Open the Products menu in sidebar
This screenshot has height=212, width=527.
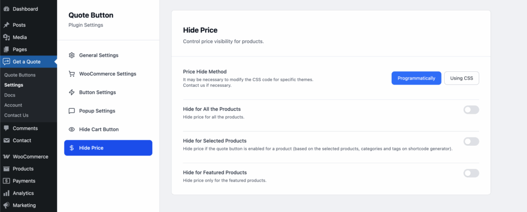[x=23, y=169]
